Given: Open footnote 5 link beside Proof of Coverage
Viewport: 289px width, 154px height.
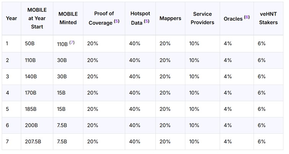Looking at the screenshot, I should (117, 22).
